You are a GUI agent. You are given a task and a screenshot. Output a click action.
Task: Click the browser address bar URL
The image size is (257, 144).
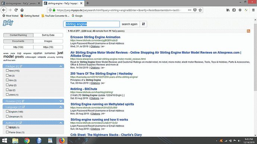[119, 10]
